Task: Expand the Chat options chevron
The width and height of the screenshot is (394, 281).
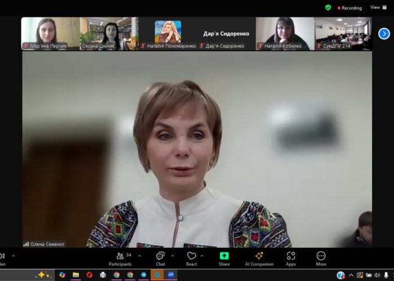Action: coord(172,255)
